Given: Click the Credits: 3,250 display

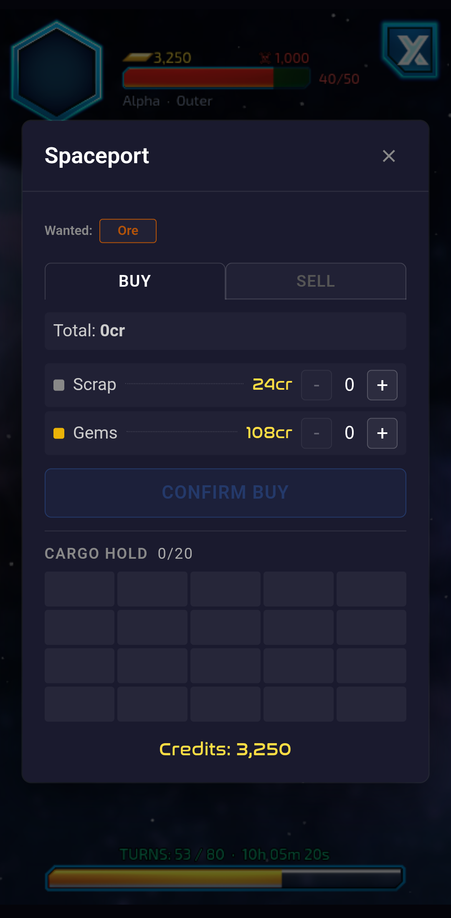Looking at the screenshot, I should 225,749.
